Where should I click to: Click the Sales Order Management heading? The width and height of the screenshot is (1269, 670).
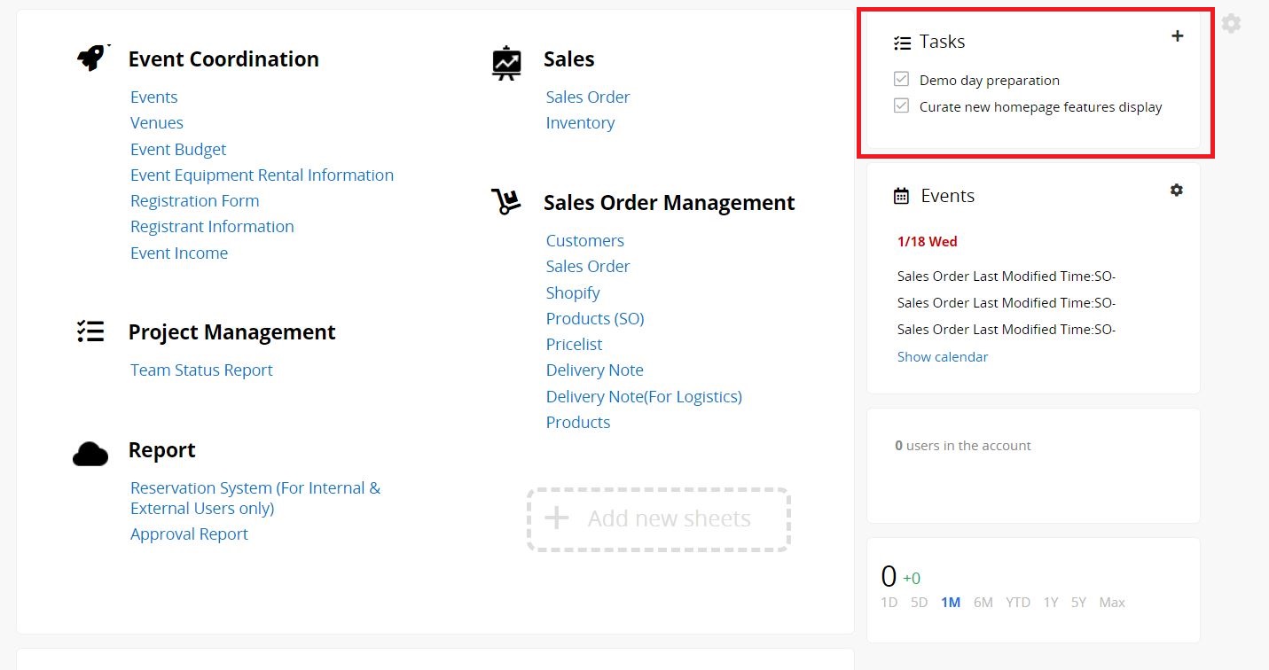point(669,203)
